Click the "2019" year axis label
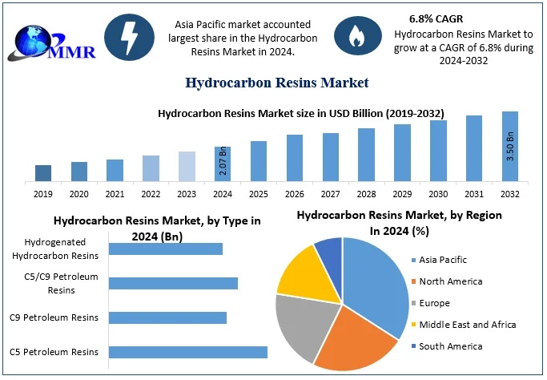This screenshot has height=380, width=547. [x=43, y=194]
